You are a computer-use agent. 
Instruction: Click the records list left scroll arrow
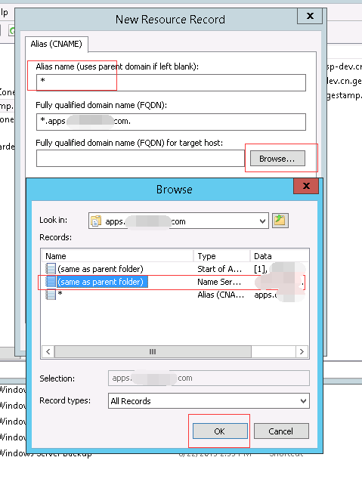click(48, 352)
